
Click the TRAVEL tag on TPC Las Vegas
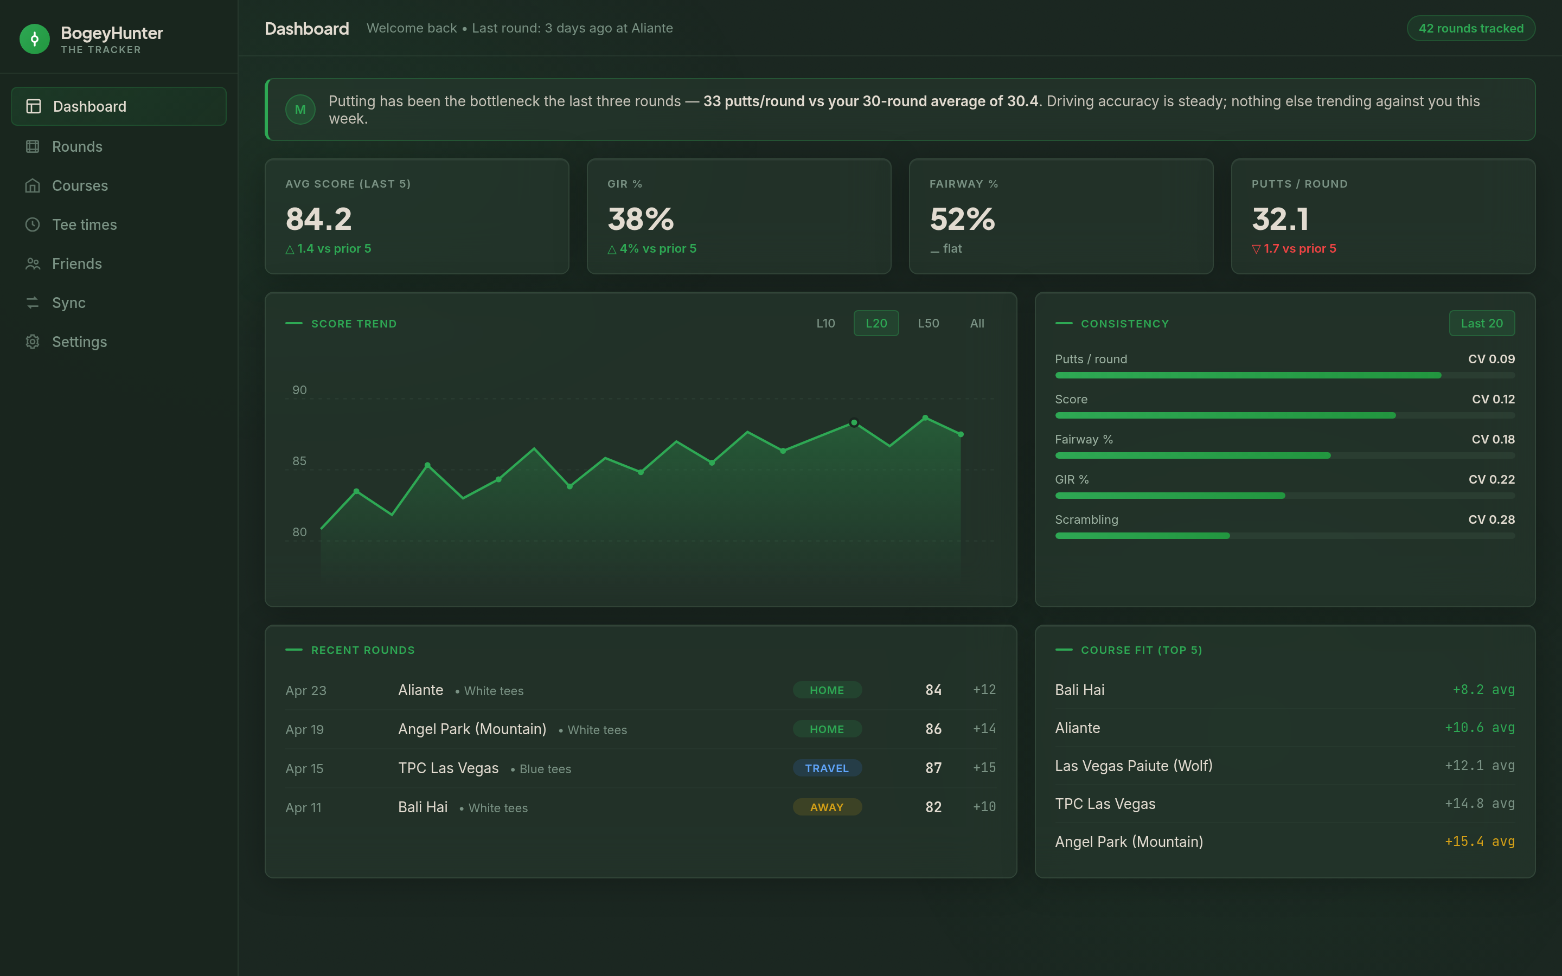point(827,768)
